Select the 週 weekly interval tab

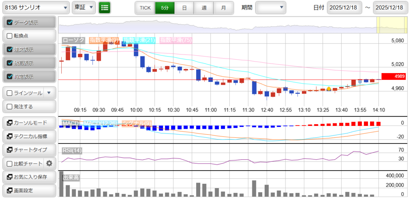coord(204,8)
